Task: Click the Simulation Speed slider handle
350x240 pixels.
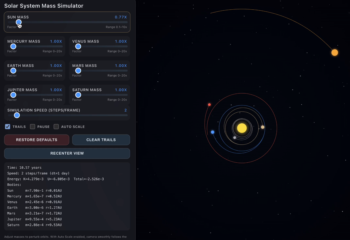Action: pos(17,115)
